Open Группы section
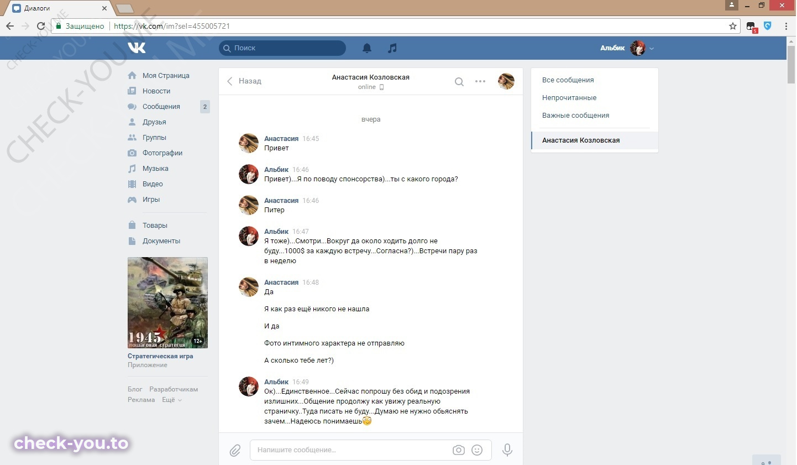The width and height of the screenshot is (797, 465). 154,138
